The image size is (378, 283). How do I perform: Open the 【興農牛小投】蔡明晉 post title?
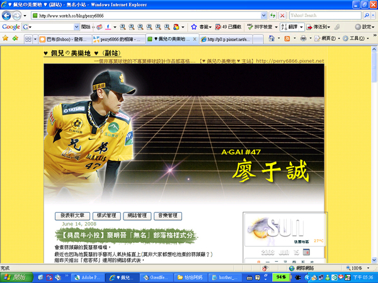(x=127, y=235)
